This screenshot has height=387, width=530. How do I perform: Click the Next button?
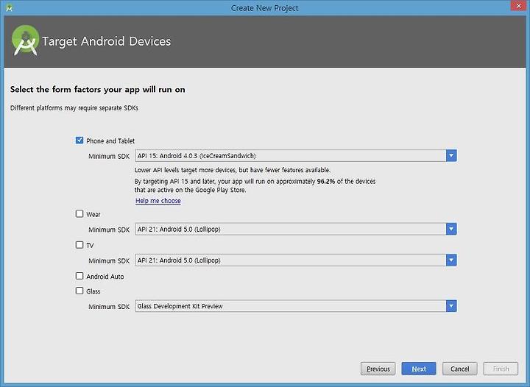click(419, 369)
